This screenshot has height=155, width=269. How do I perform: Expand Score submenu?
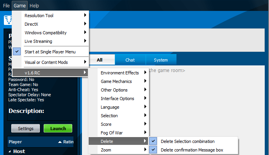point(119,124)
